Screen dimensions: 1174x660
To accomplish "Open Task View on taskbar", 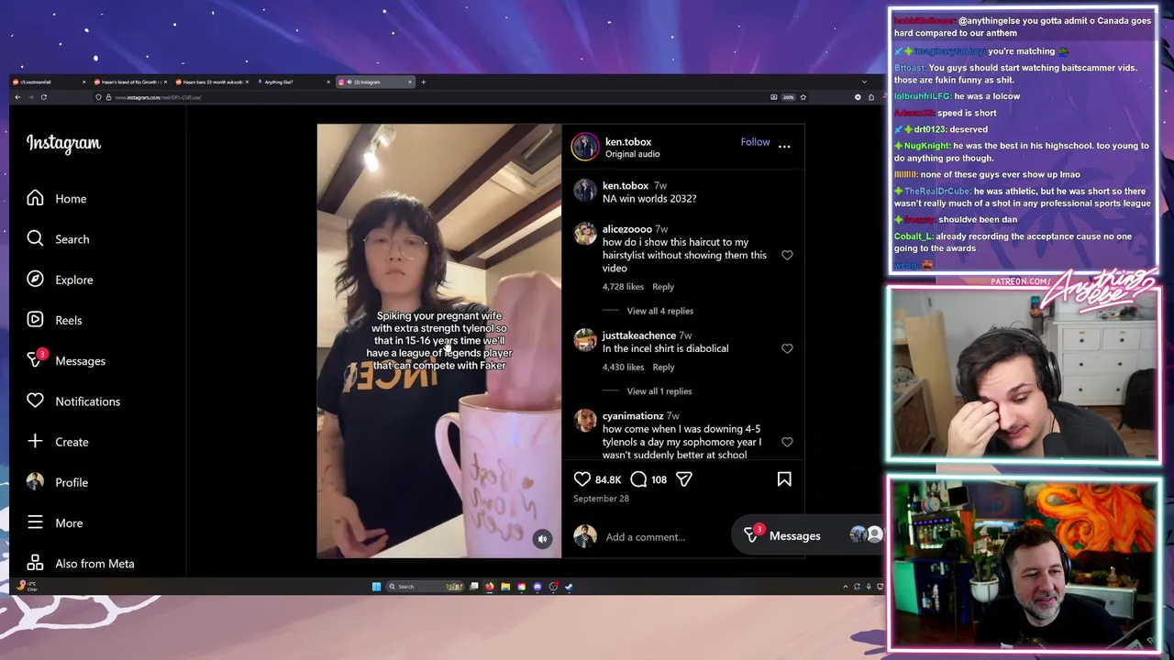I will (x=474, y=587).
